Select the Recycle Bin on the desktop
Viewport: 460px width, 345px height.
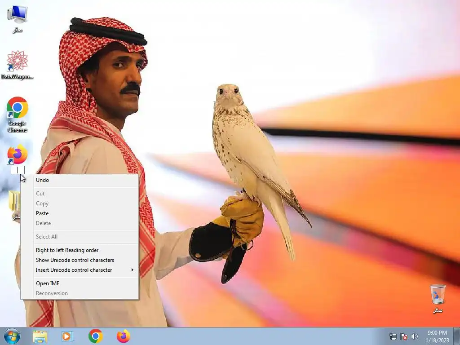[438, 298]
